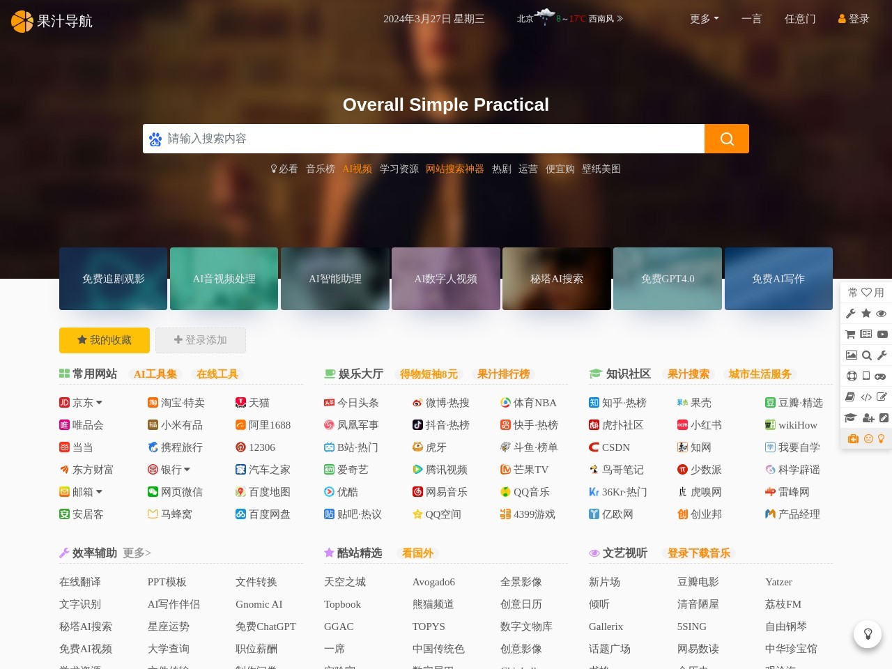Open the graduation cap learning category icon
Viewport: 892px width, 669px height.
(849, 418)
